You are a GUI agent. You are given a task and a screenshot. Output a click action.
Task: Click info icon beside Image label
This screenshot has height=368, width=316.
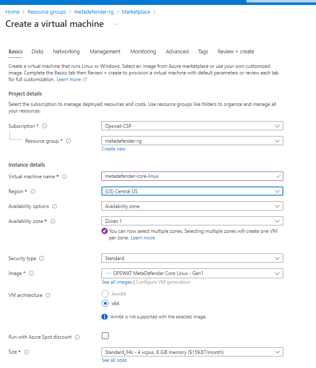pos(31,273)
